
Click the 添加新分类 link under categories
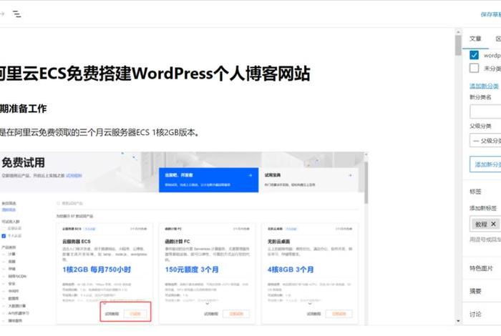[484, 86]
